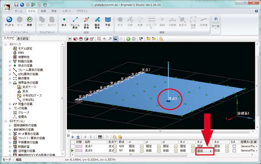Viewport: 261px width, 164px height.
Task: Select the フレーム要素 frame element tool
Action: 75,22
